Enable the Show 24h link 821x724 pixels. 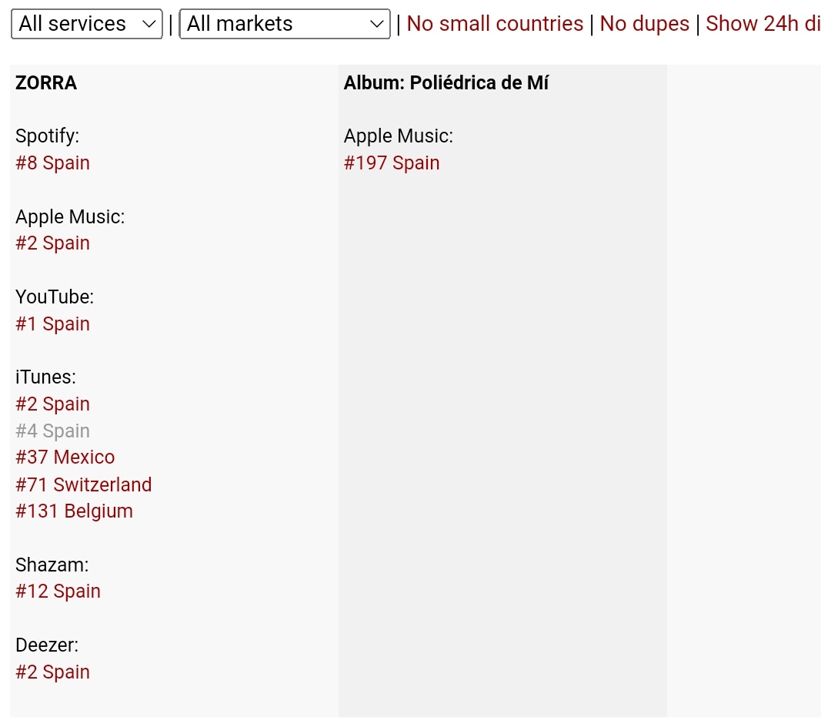763,24
